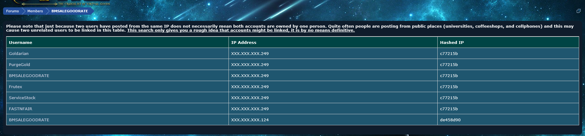Click the pop-out window icon at top right
The width and height of the screenshot is (585, 136).
click(x=578, y=11)
